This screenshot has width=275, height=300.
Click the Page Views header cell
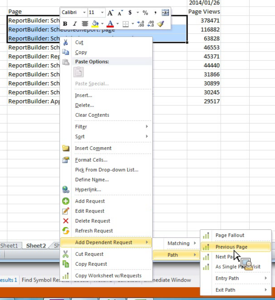coord(204,11)
